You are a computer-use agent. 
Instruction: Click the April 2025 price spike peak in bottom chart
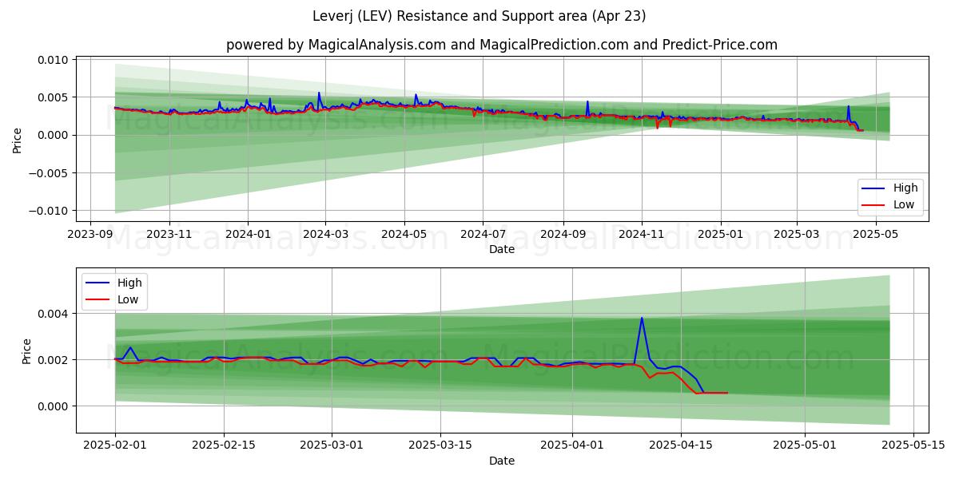click(x=642, y=318)
